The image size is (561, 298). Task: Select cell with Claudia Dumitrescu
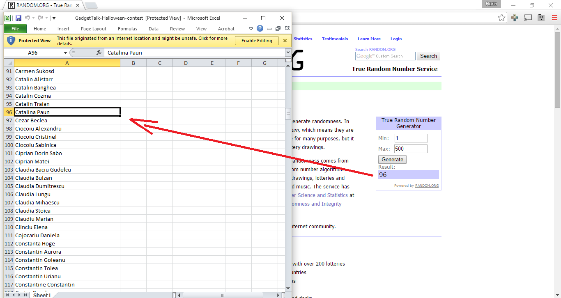(67, 186)
